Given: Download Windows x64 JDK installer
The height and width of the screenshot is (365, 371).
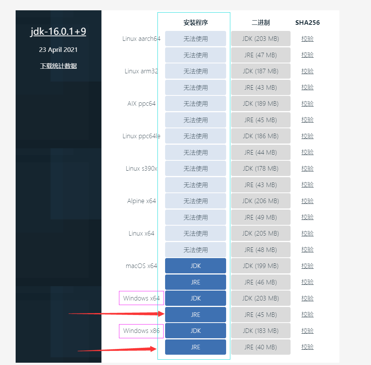Looking at the screenshot, I should (196, 298).
